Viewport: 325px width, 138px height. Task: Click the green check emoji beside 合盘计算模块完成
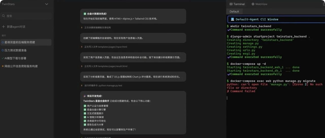85,14
